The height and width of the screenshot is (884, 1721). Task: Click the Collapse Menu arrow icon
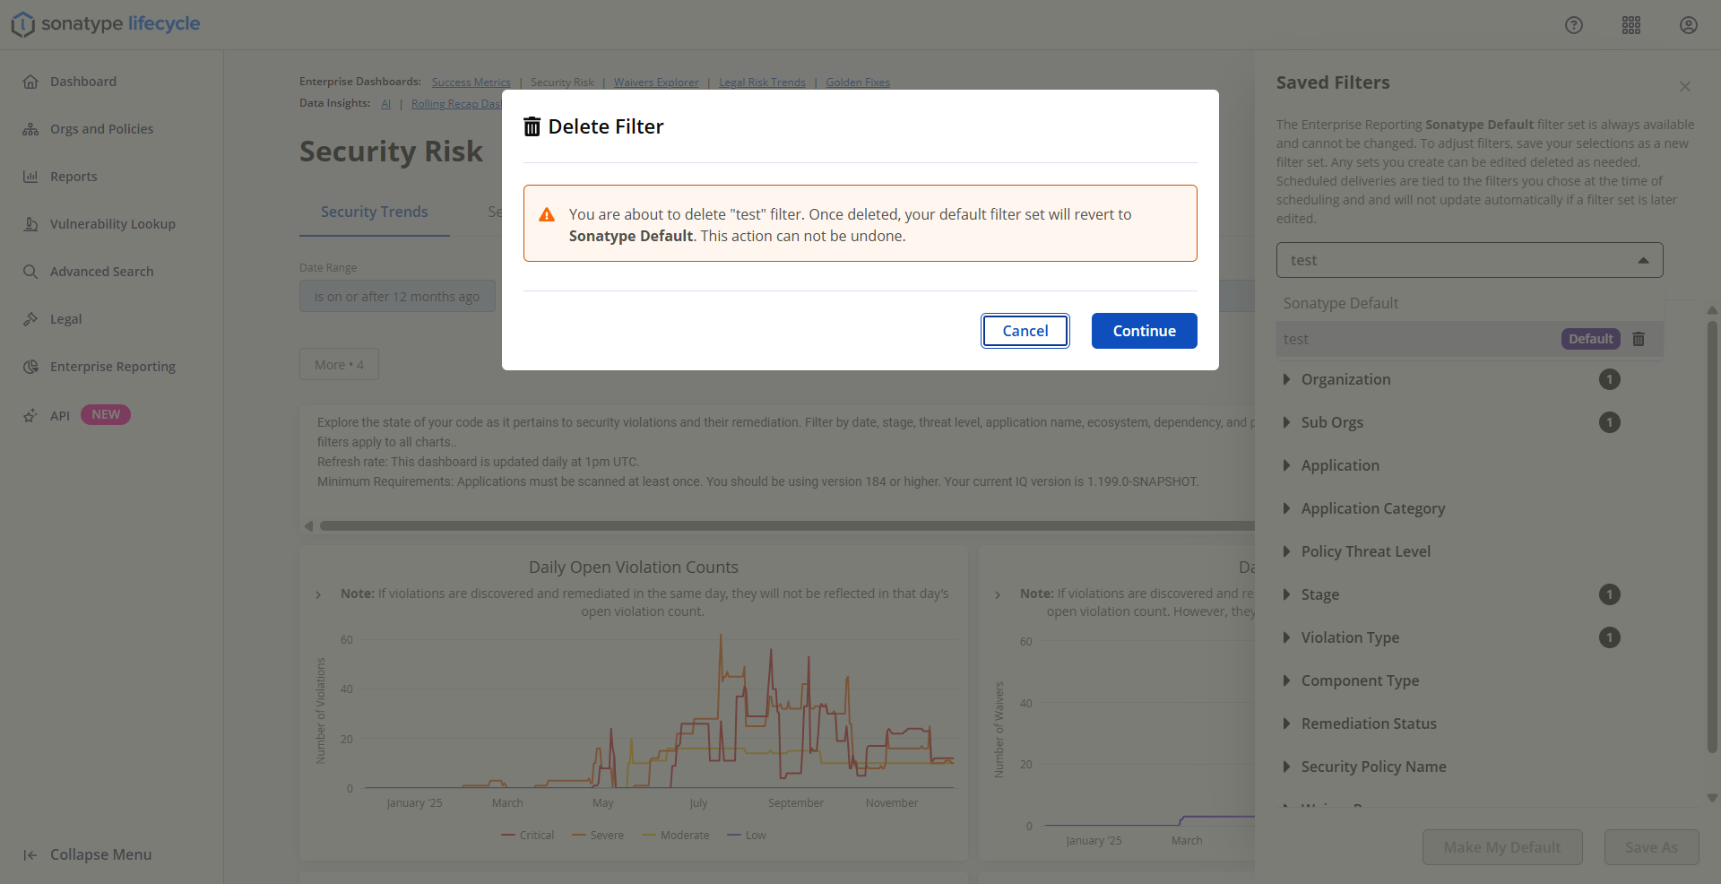click(x=30, y=855)
